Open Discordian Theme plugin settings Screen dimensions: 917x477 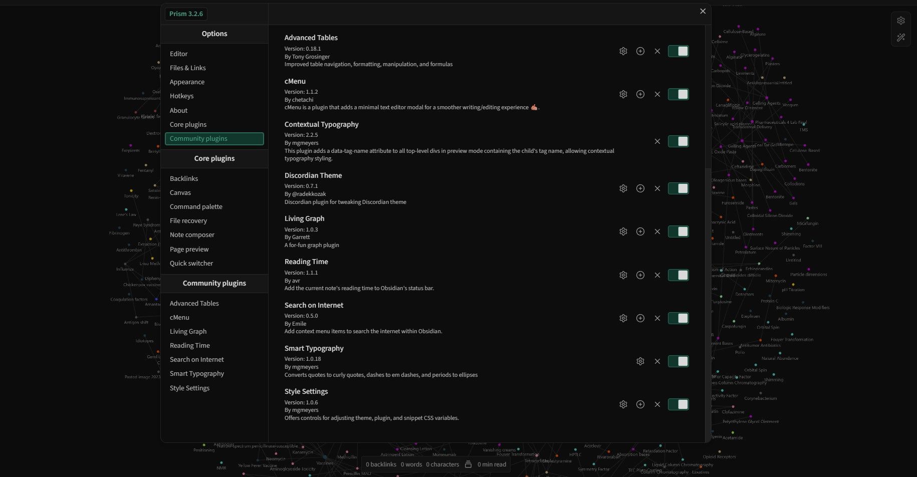click(x=623, y=188)
